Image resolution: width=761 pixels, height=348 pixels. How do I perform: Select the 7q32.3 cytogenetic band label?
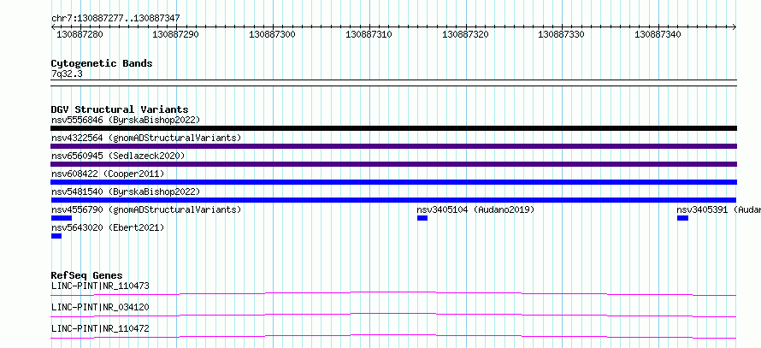point(67,74)
